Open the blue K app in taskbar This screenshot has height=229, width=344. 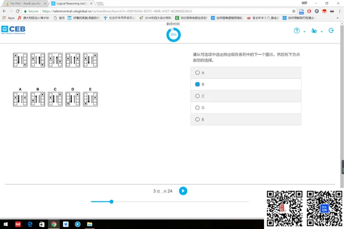coord(78,224)
